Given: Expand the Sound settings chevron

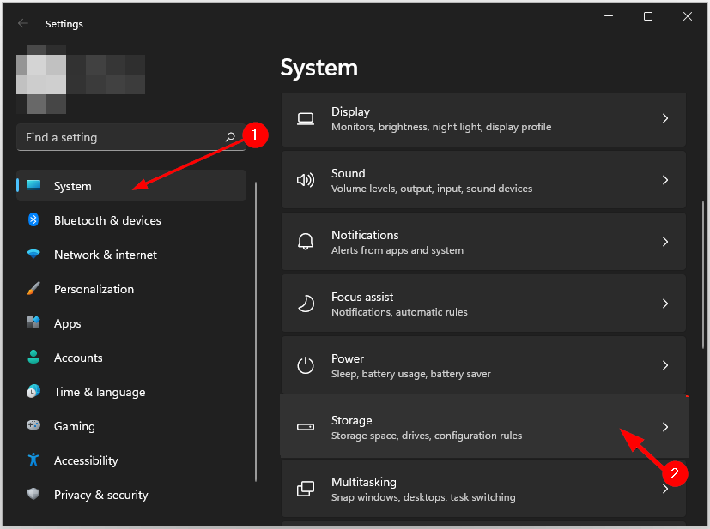Looking at the screenshot, I should (x=665, y=181).
